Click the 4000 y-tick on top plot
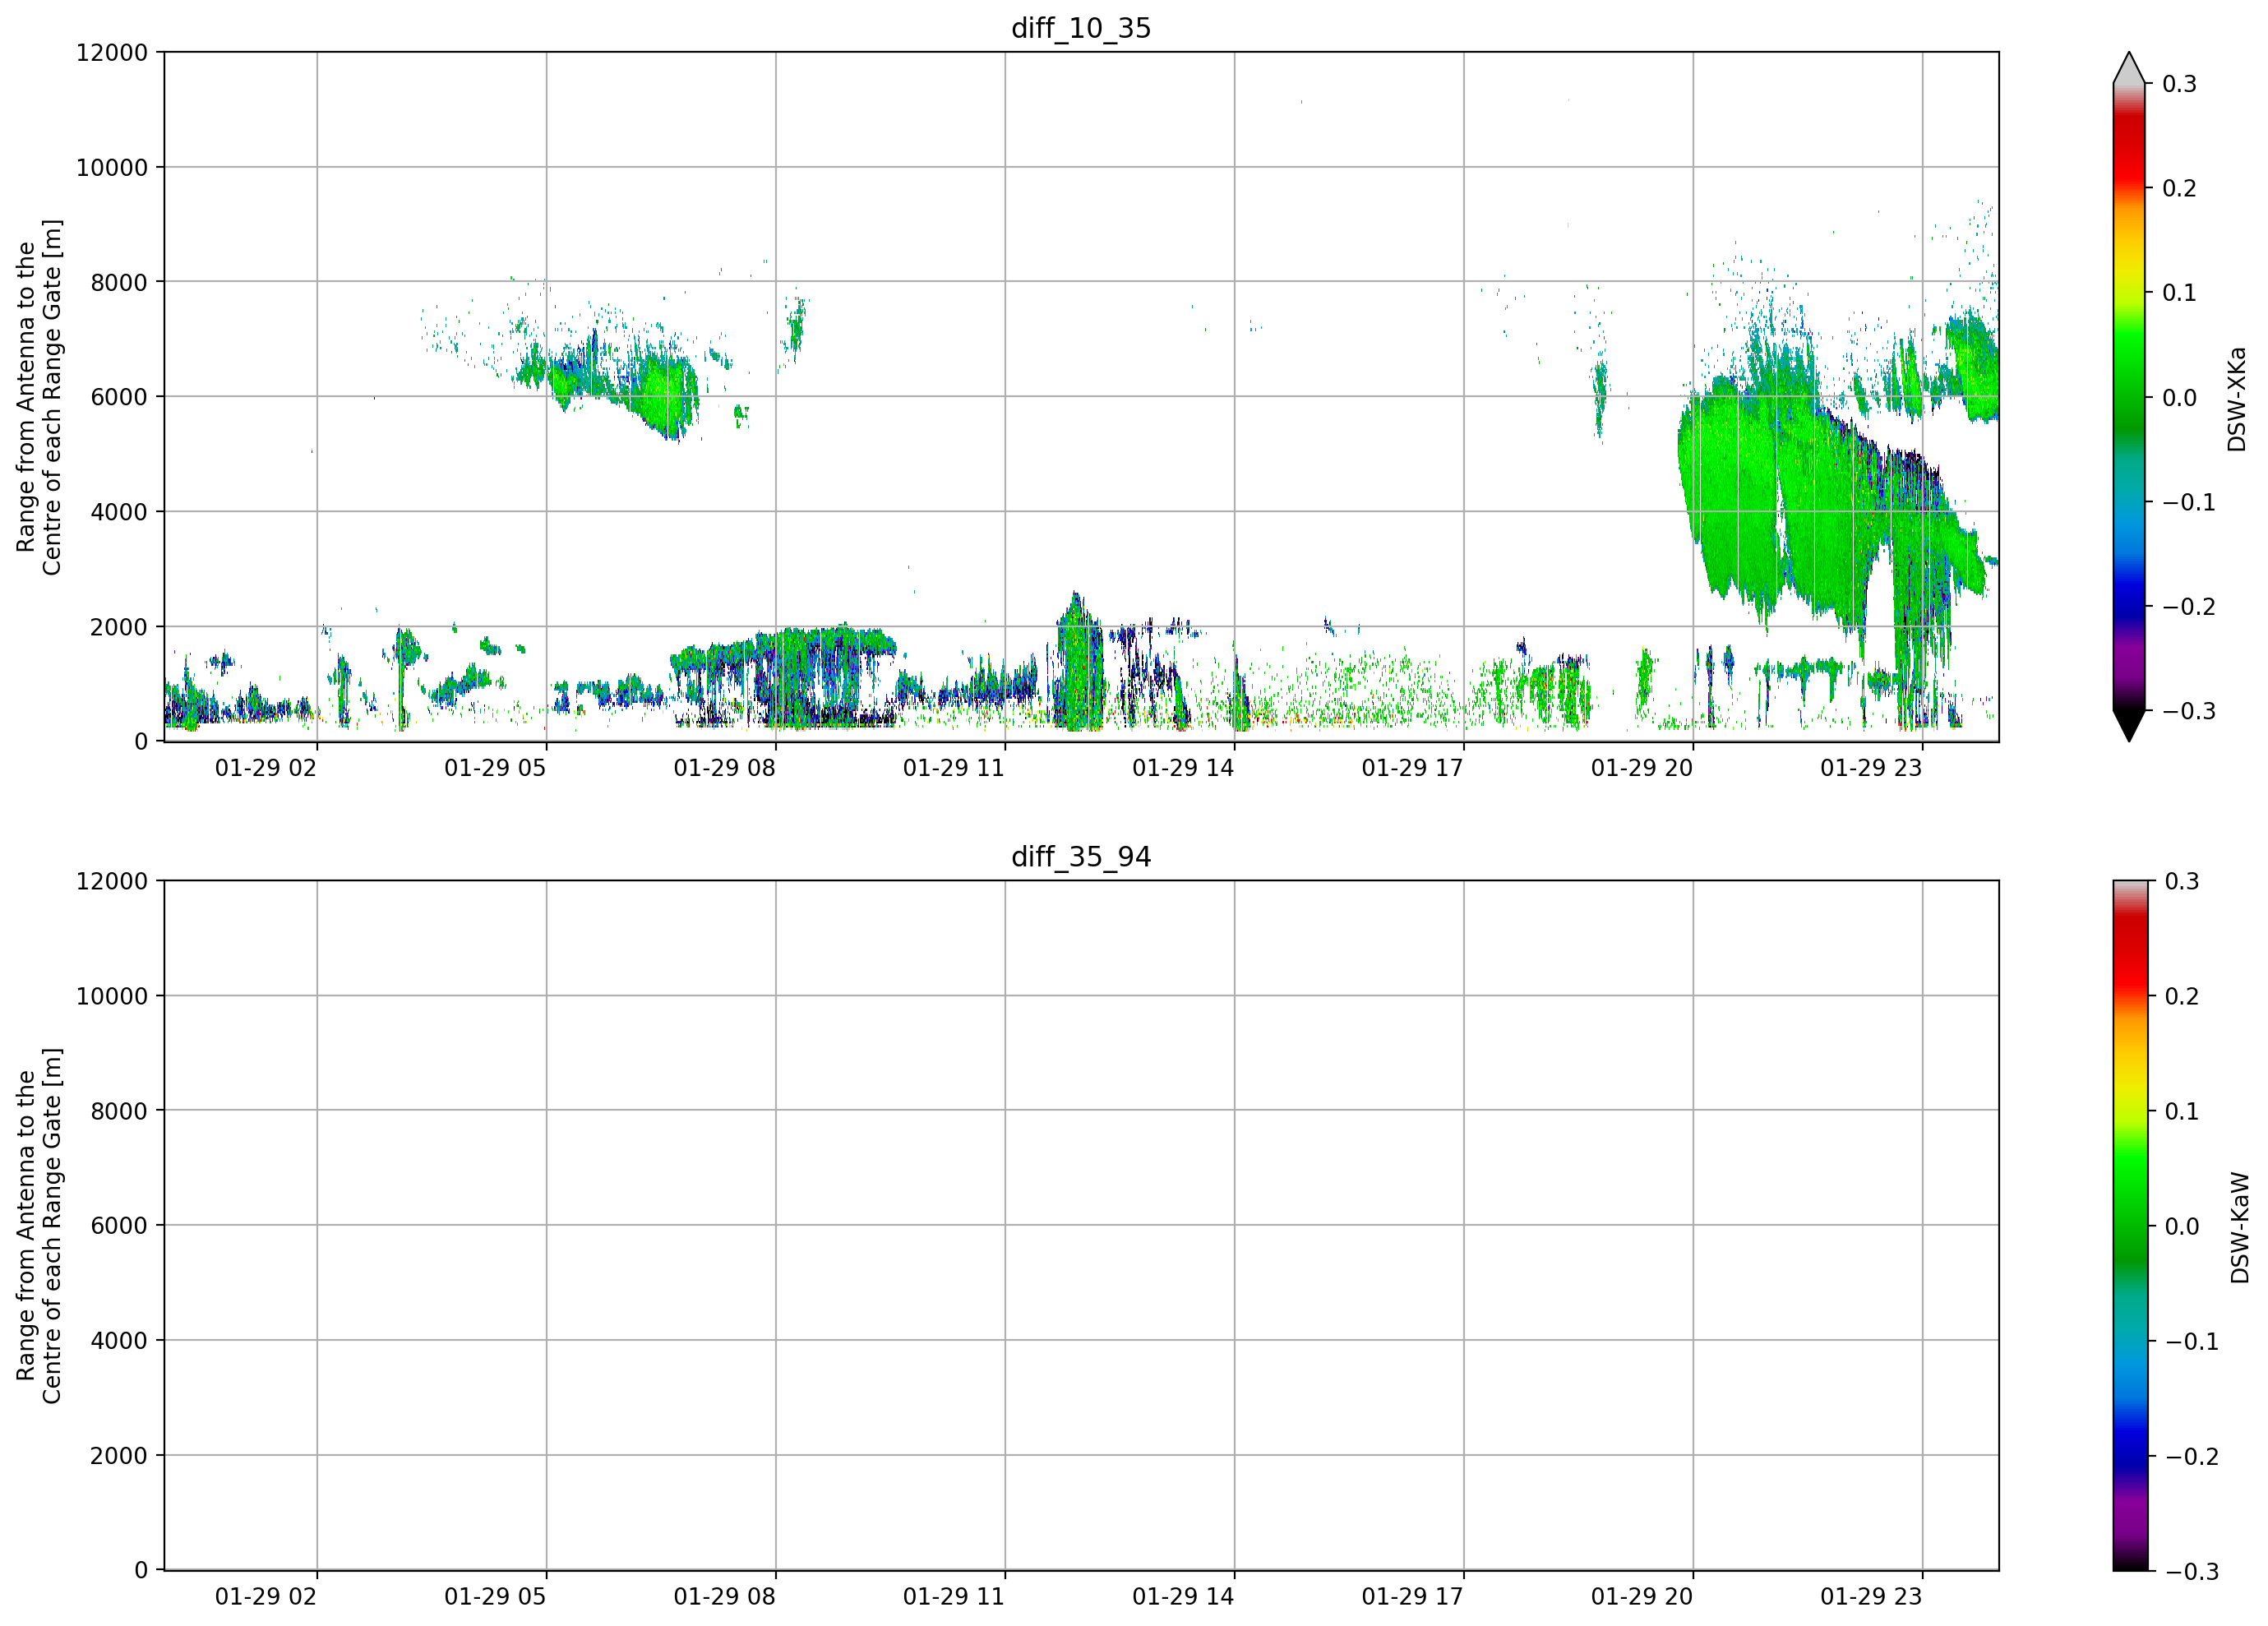Screen dimensions: 2268x1626 119,512
